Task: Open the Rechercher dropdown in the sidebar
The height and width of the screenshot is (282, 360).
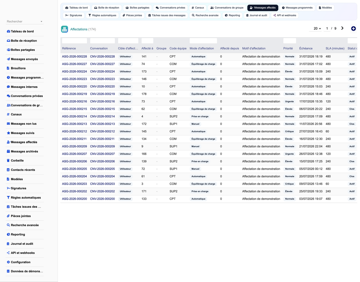Action: [25, 22]
